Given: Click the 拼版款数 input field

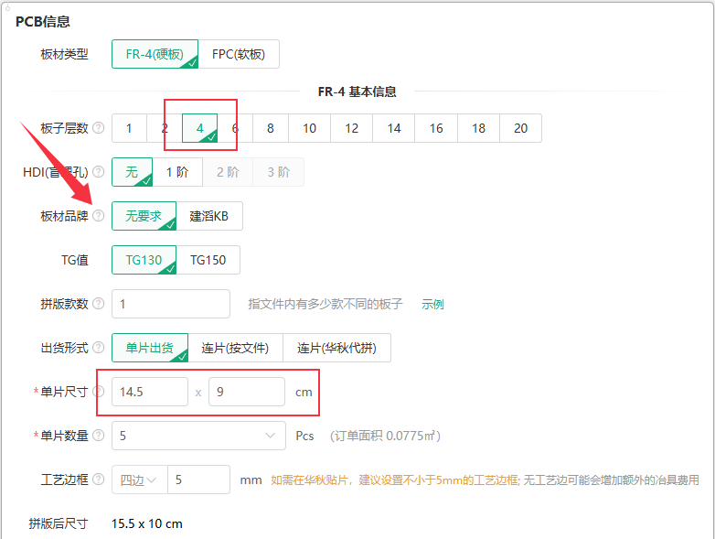Looking at the screenshot, I should point(171,304).
